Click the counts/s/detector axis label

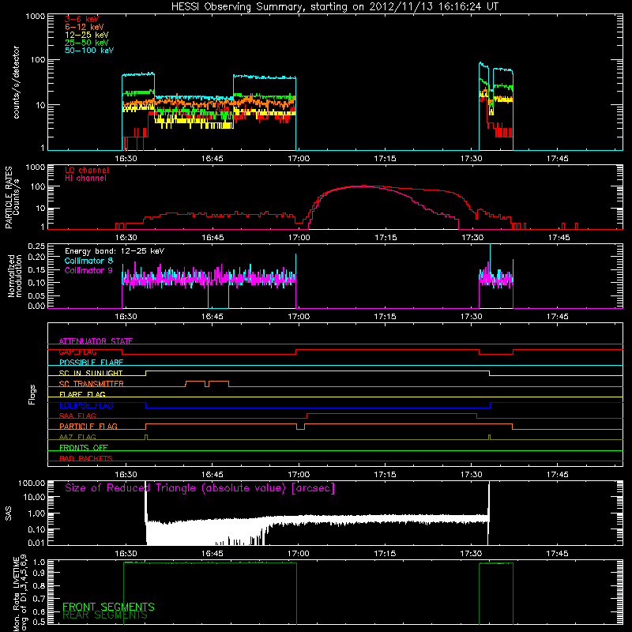coord(16,82)
